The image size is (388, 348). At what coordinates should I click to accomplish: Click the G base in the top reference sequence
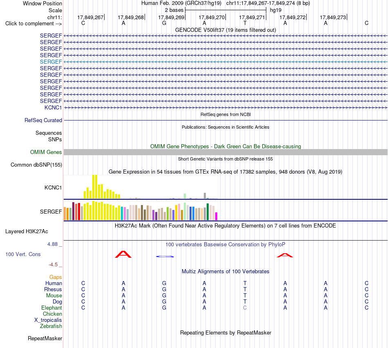point(164,23)
